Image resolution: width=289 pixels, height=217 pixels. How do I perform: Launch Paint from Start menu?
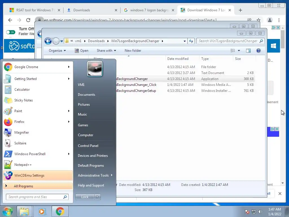[38, 111]
